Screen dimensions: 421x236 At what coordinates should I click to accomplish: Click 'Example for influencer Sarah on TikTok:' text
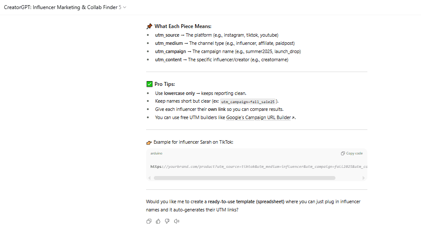click(193, 142)
